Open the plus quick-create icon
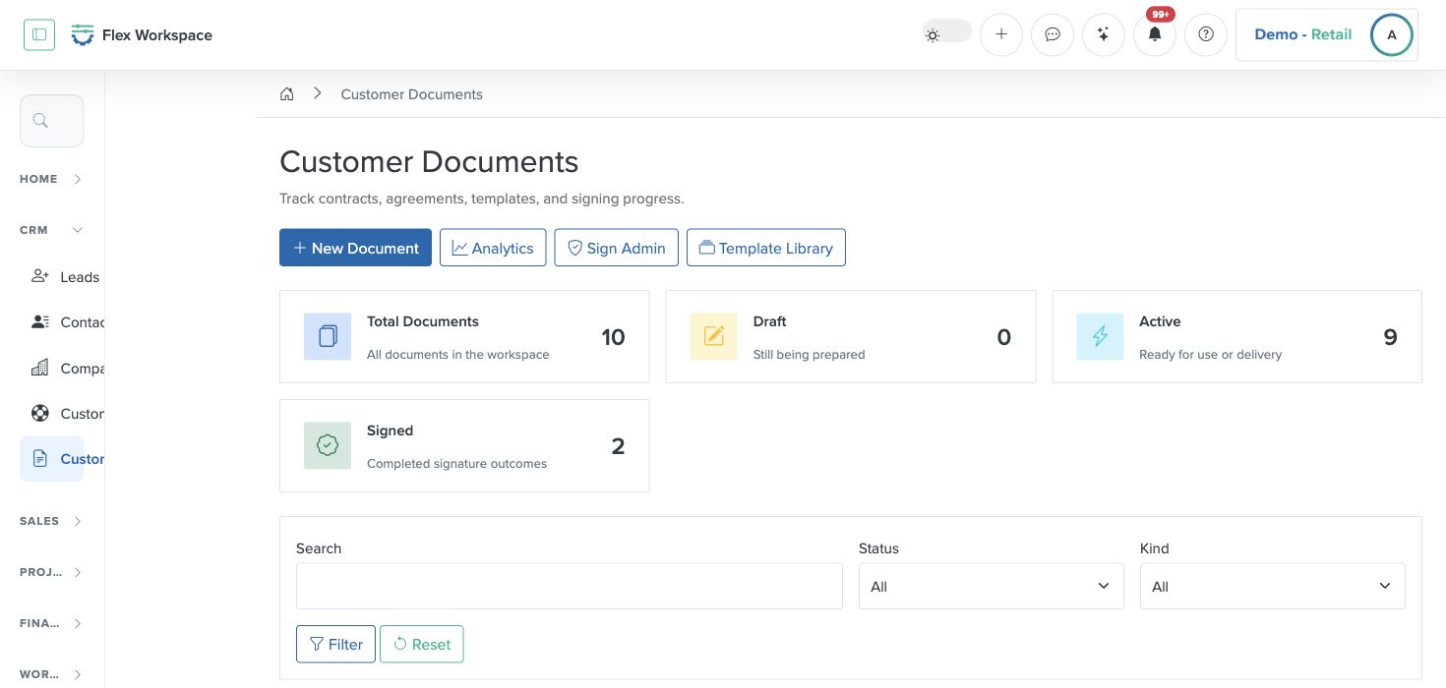The image size is (1446, 688). [1001, 34]
